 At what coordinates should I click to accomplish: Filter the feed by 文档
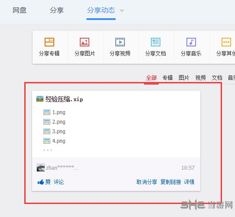pos(217,78)
